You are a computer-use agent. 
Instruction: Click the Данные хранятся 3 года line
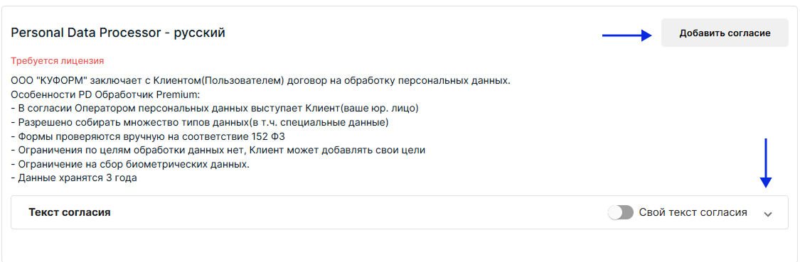[74, 179]
